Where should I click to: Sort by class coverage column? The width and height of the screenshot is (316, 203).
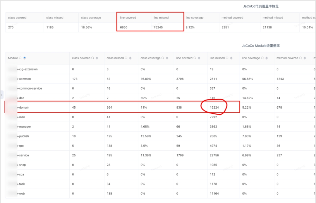tap(167, 58)
